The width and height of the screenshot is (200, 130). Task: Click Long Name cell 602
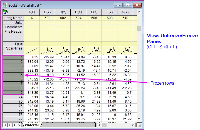point(63,18)
